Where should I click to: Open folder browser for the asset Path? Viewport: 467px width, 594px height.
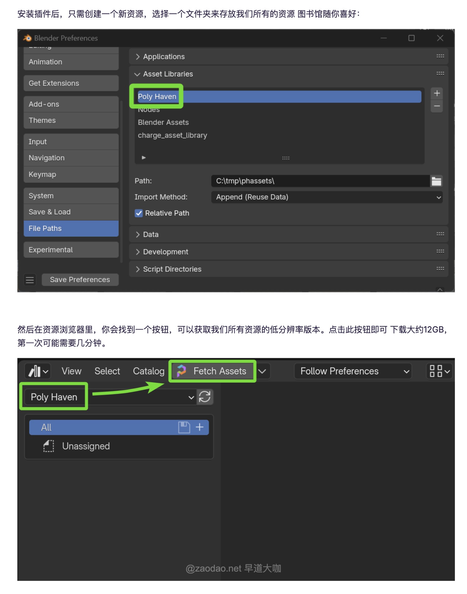[436, 181]
